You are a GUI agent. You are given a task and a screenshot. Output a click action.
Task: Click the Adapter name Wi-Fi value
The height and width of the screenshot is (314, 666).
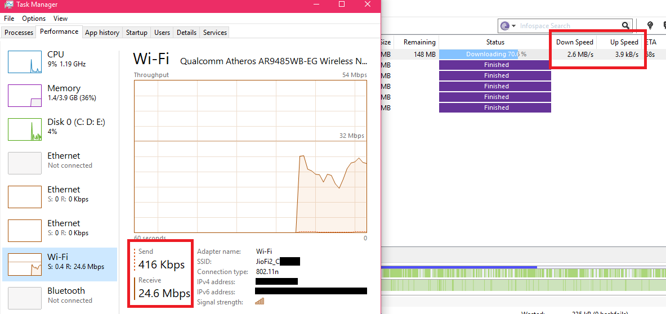point(263,251)
